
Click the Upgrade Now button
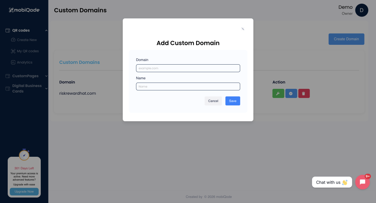24,192
